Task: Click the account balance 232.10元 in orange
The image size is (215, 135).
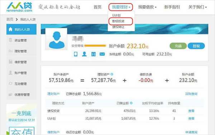Action: click(x=138, y=46)
